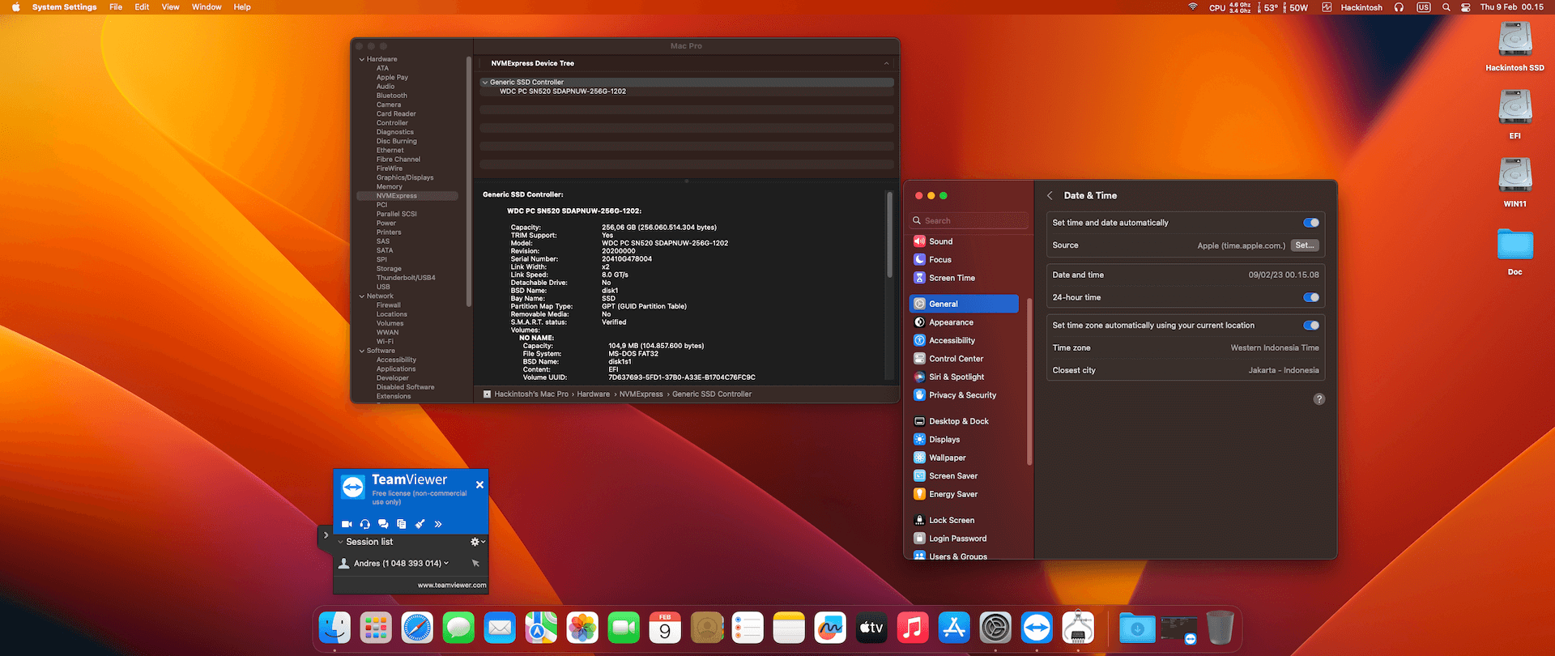The image size is (1555, 656).
Task: Toggle automatic time zone using location
Action: (x=1311, y=326)
